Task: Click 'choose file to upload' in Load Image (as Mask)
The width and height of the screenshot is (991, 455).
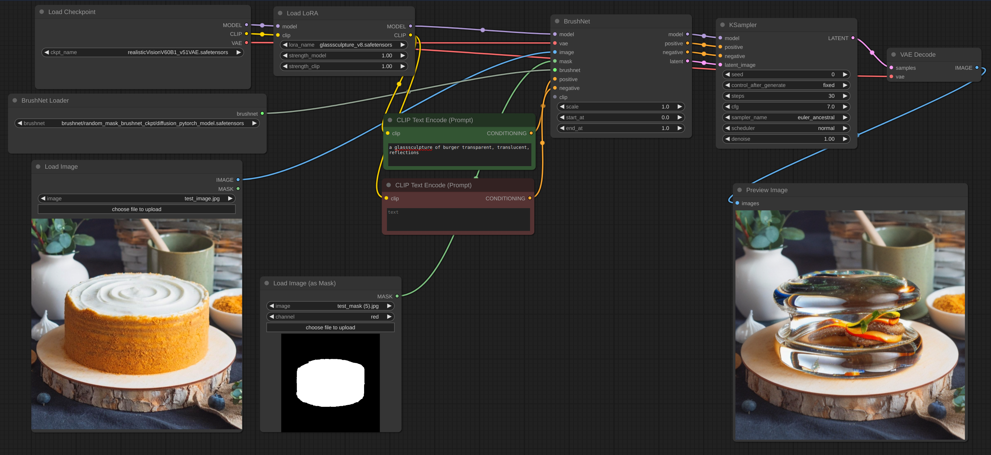Action: pyautogui.click(x=330, y=327)
